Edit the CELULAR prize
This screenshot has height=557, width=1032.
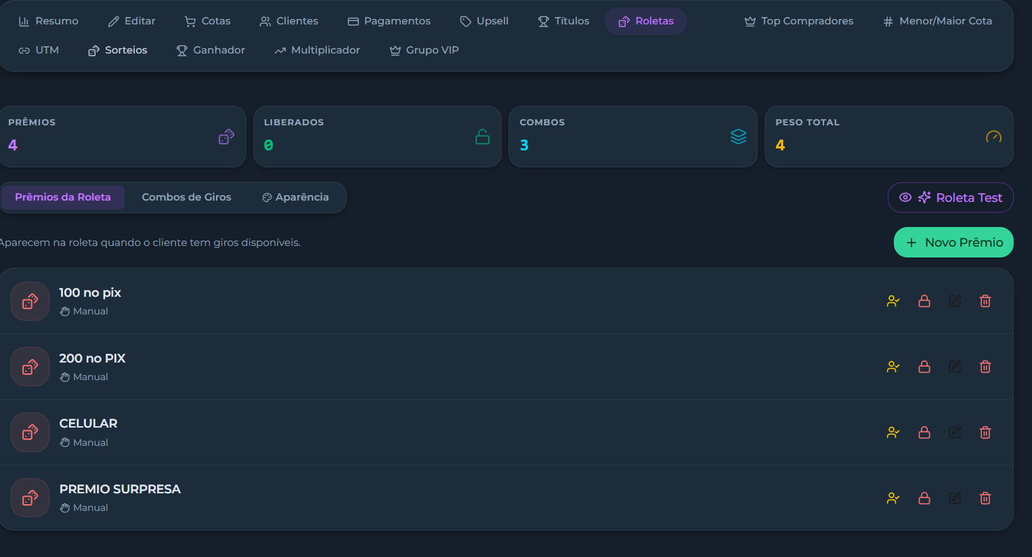(x=955, y=432)
